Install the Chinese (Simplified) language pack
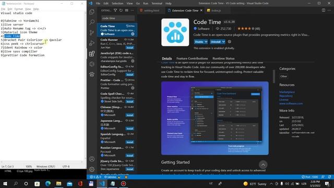 (130, 115)
